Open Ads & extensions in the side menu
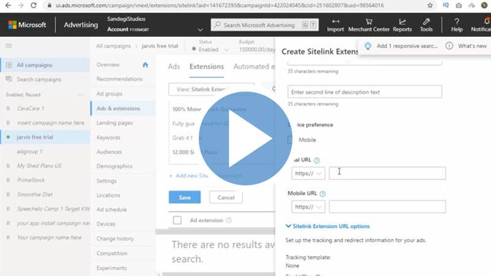The width and height of the screenshot is (491, 276). 118,108
